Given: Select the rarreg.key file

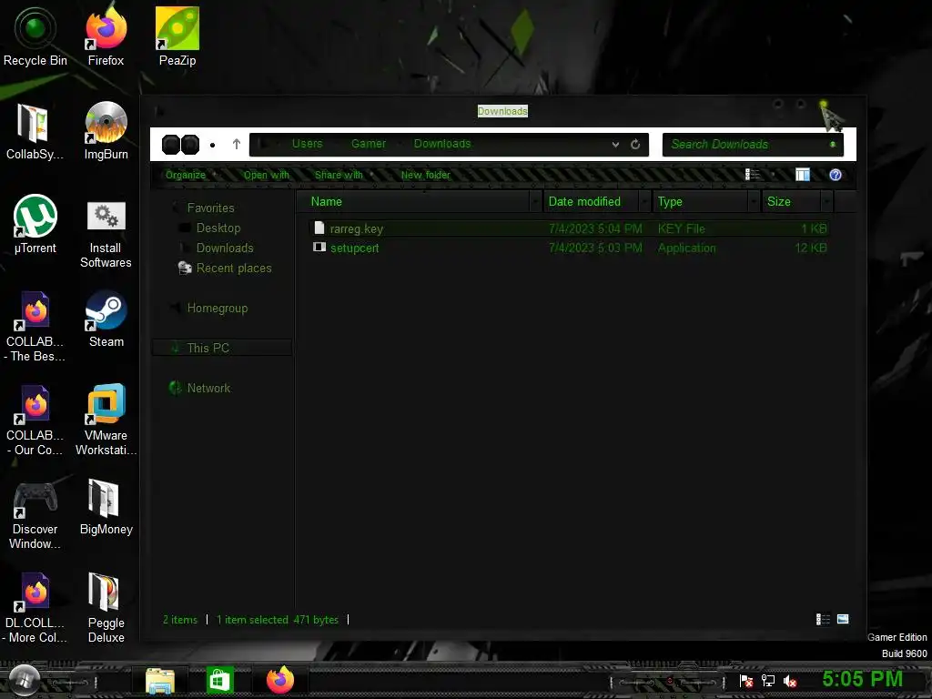Looking at the screenshot, I should (570, 228).
